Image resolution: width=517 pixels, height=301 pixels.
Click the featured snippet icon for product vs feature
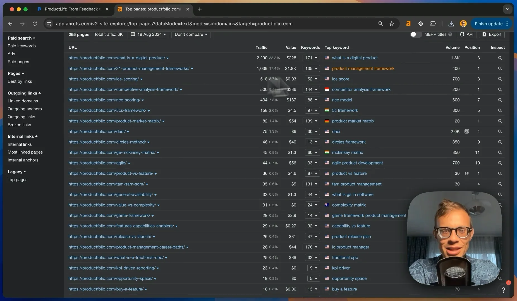pos(466,173)
